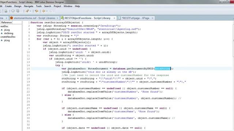Click 'None found' string on line 22

[x=150, y=92]
